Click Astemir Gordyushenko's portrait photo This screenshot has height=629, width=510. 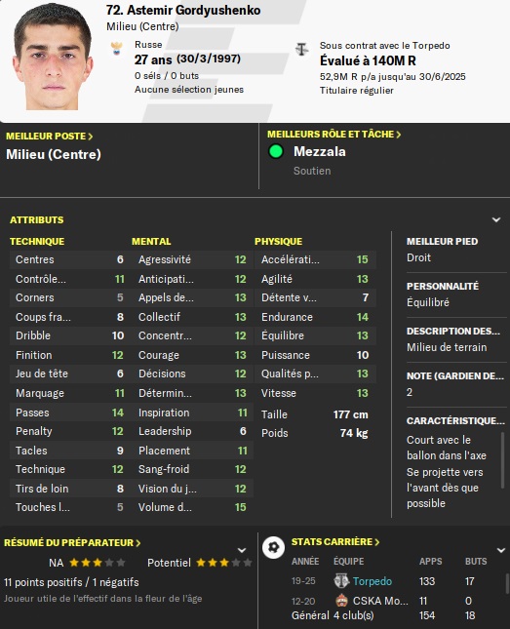[53, 57]
